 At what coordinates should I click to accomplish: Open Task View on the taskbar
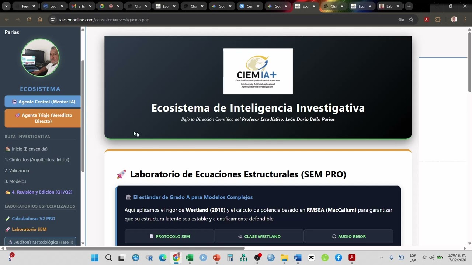click(122, 258)
